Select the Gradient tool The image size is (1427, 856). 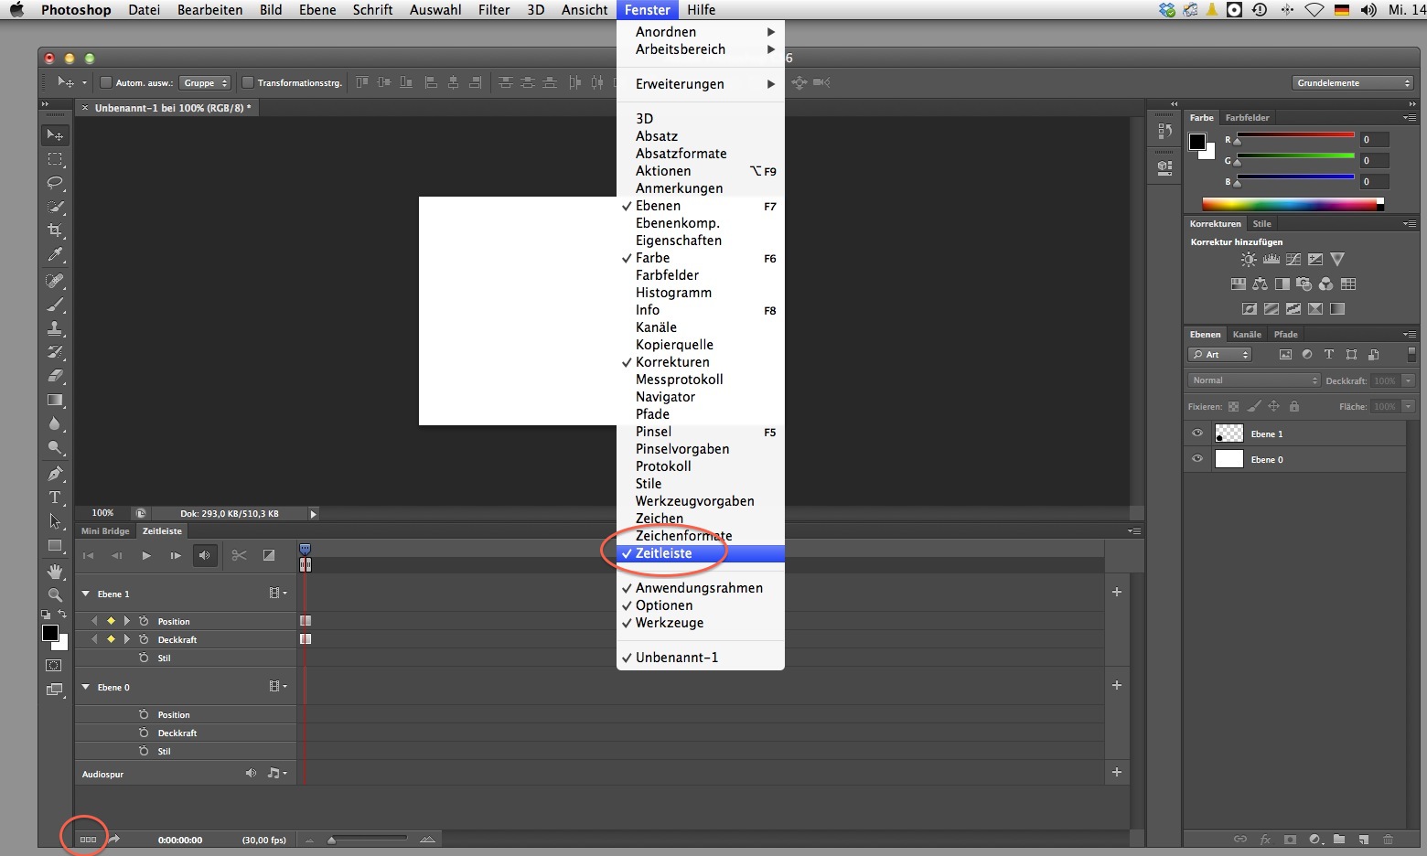(55, 400)
